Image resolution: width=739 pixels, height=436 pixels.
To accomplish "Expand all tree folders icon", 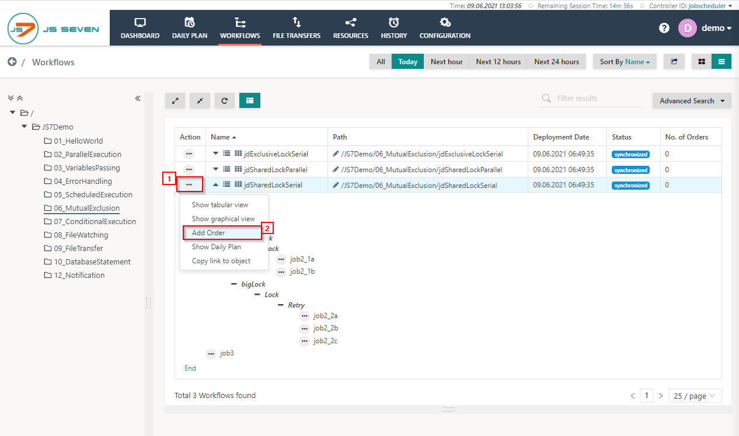I will 11,98.
